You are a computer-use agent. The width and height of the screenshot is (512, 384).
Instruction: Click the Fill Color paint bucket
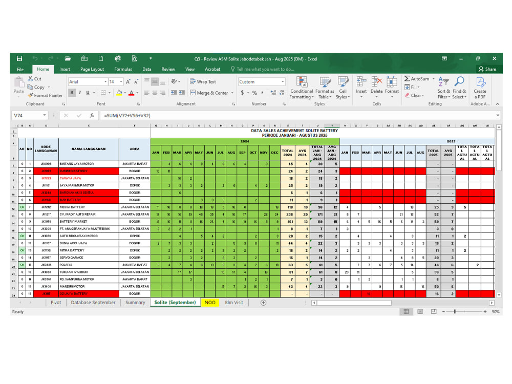point(119,93)
